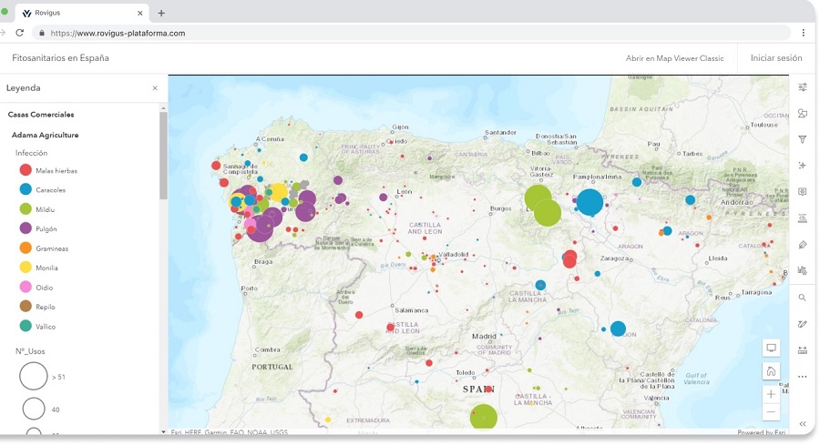Open the Labels tag icon
The height and width of the screenshot is (445, 820).
tap(803, 245)
